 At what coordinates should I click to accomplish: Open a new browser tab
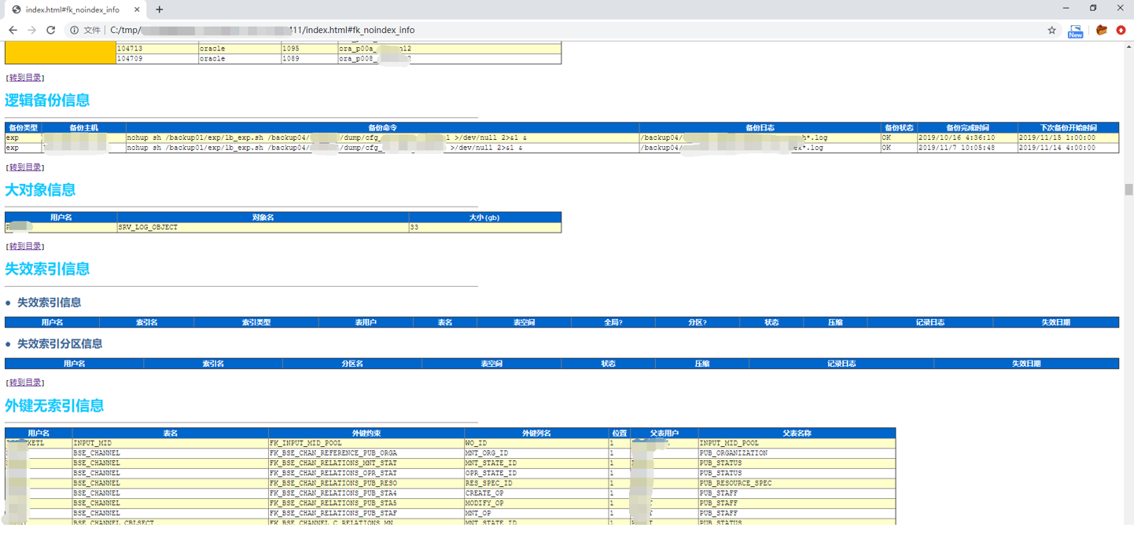[x=160, y=9]
